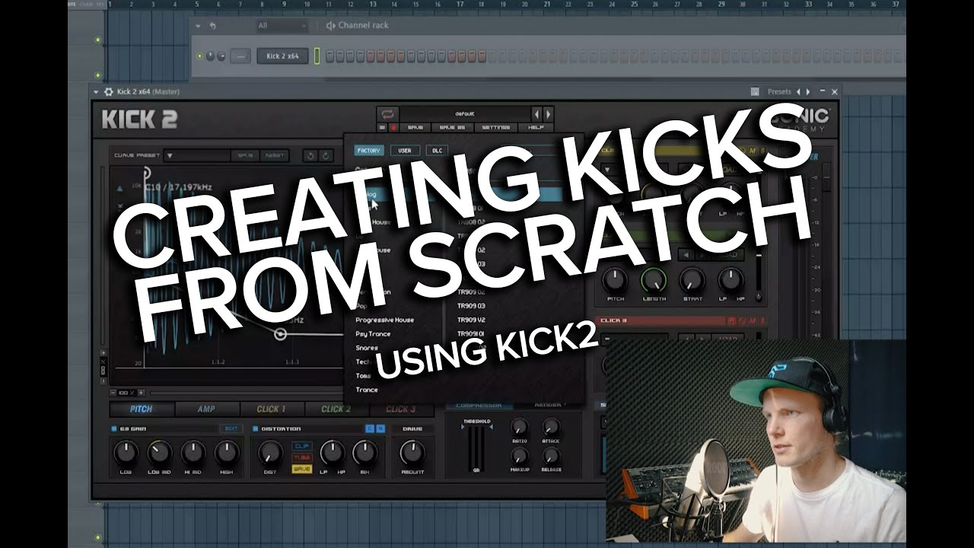The image size is (974, 548).
Task: Open the Kick 2 window menu arrow
Action: (x=97, y=92)
